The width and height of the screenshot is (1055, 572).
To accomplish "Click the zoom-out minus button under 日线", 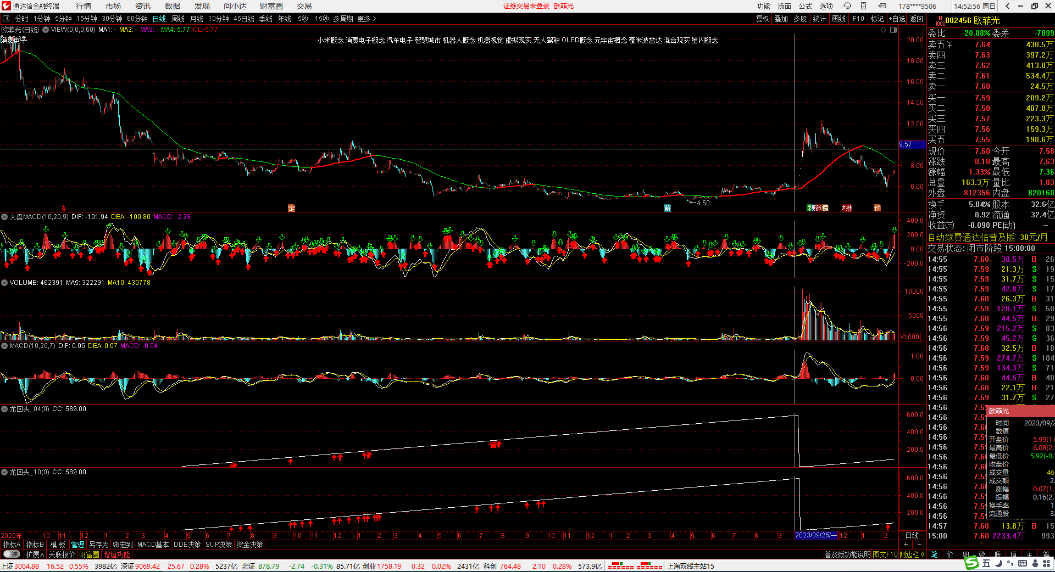I will tap(919, 545).
